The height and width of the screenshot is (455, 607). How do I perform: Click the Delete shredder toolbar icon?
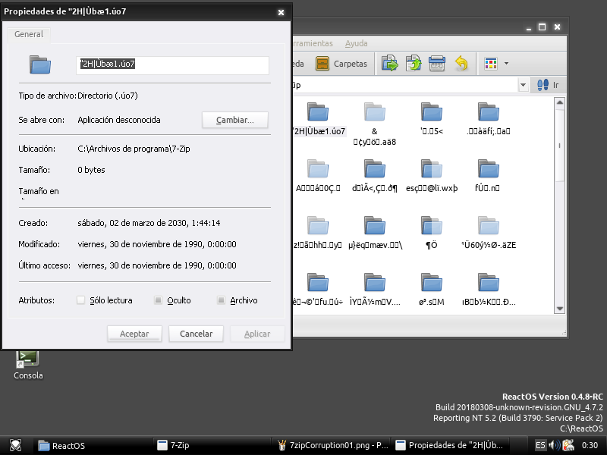(437, 64)
